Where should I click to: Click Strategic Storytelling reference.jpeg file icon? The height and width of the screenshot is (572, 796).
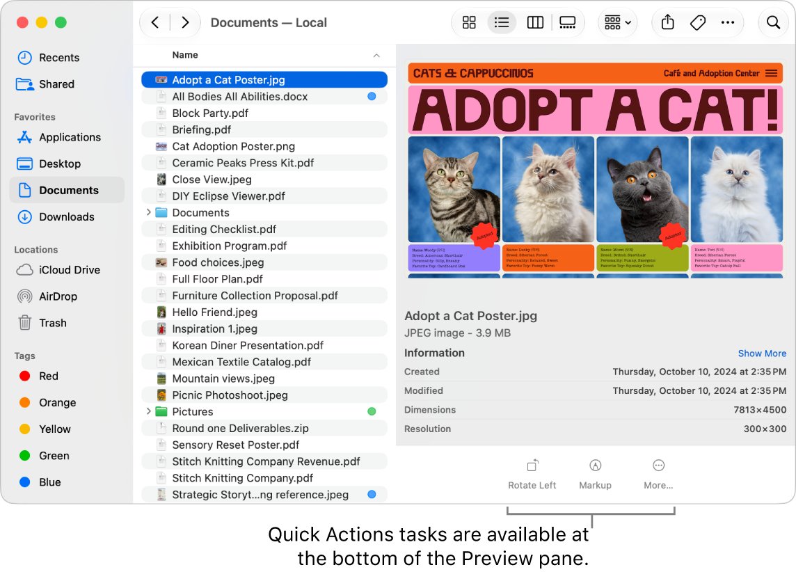pos(161,494)
